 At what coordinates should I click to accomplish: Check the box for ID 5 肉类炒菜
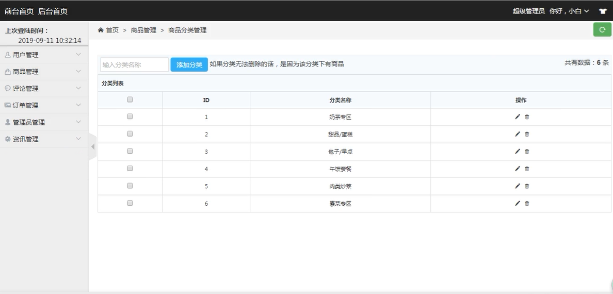[x=130, y=186]
